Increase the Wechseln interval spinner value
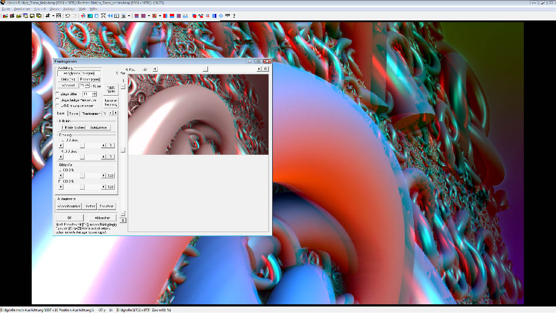Viewport: 556px width, 313px height. coord(87,84)
